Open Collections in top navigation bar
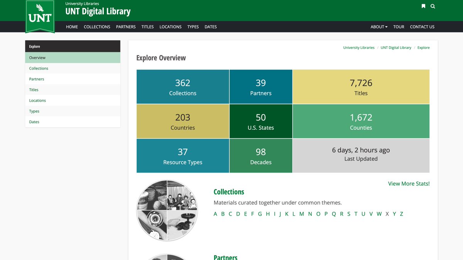Screen dimensions: 463x260 (x=97, y=27)
